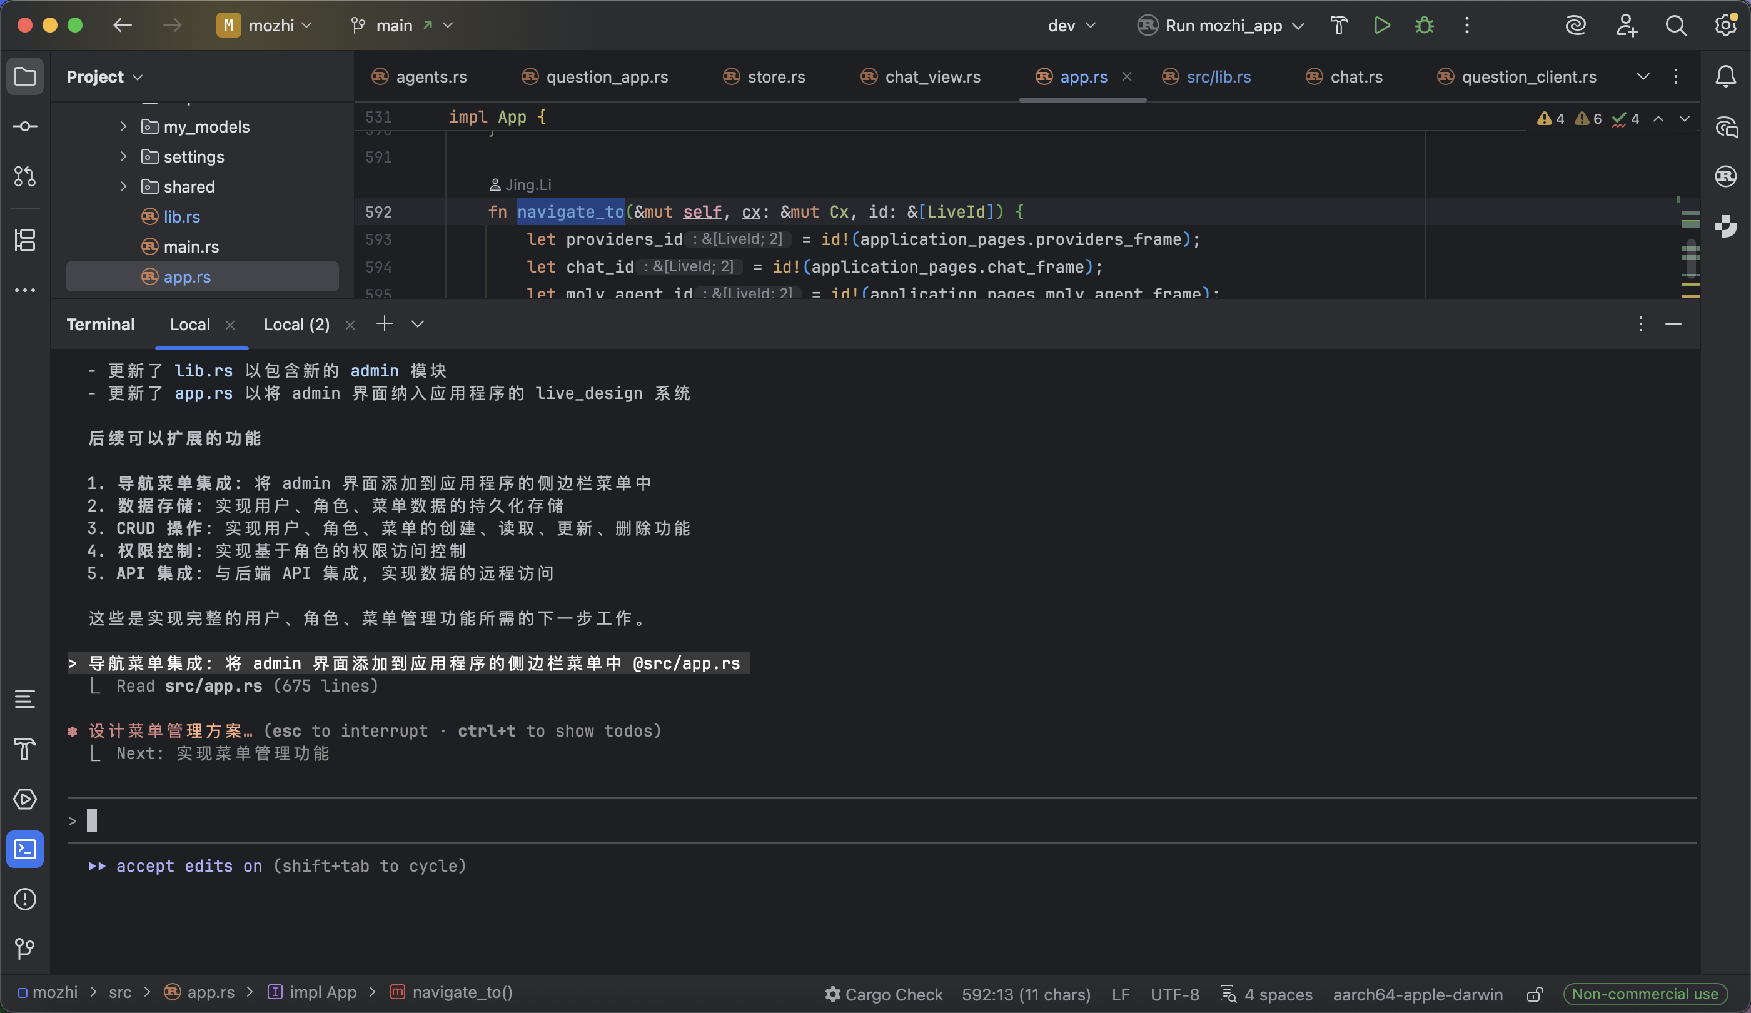This screenshot has height=1013, width=1751.
Task: Expand the my_models folder
Action: (123, 126)
